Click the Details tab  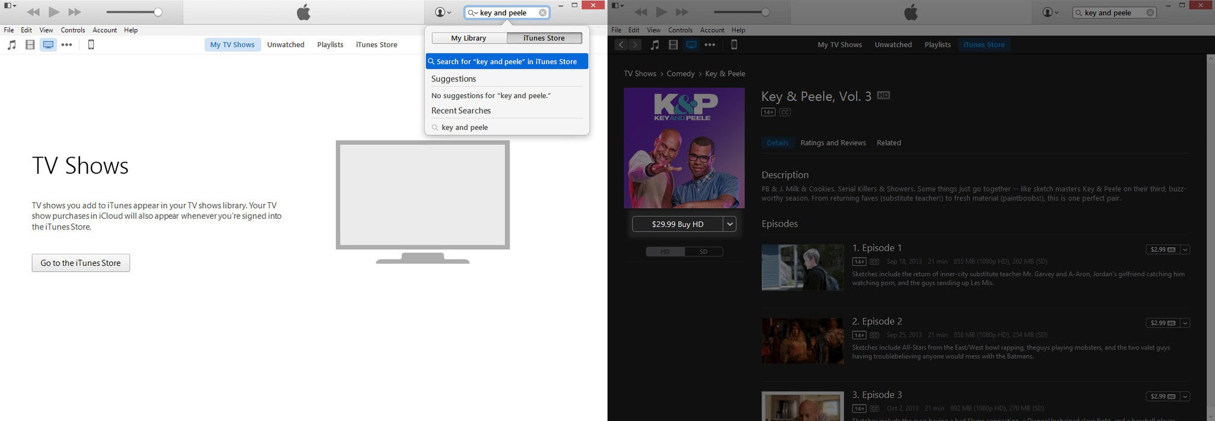pyautogui.click(x=777, y=143)
